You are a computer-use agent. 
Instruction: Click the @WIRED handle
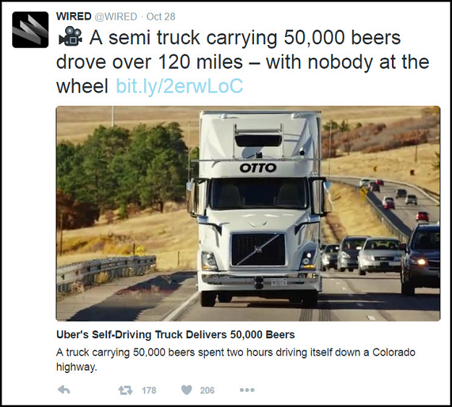pos(116,16)
